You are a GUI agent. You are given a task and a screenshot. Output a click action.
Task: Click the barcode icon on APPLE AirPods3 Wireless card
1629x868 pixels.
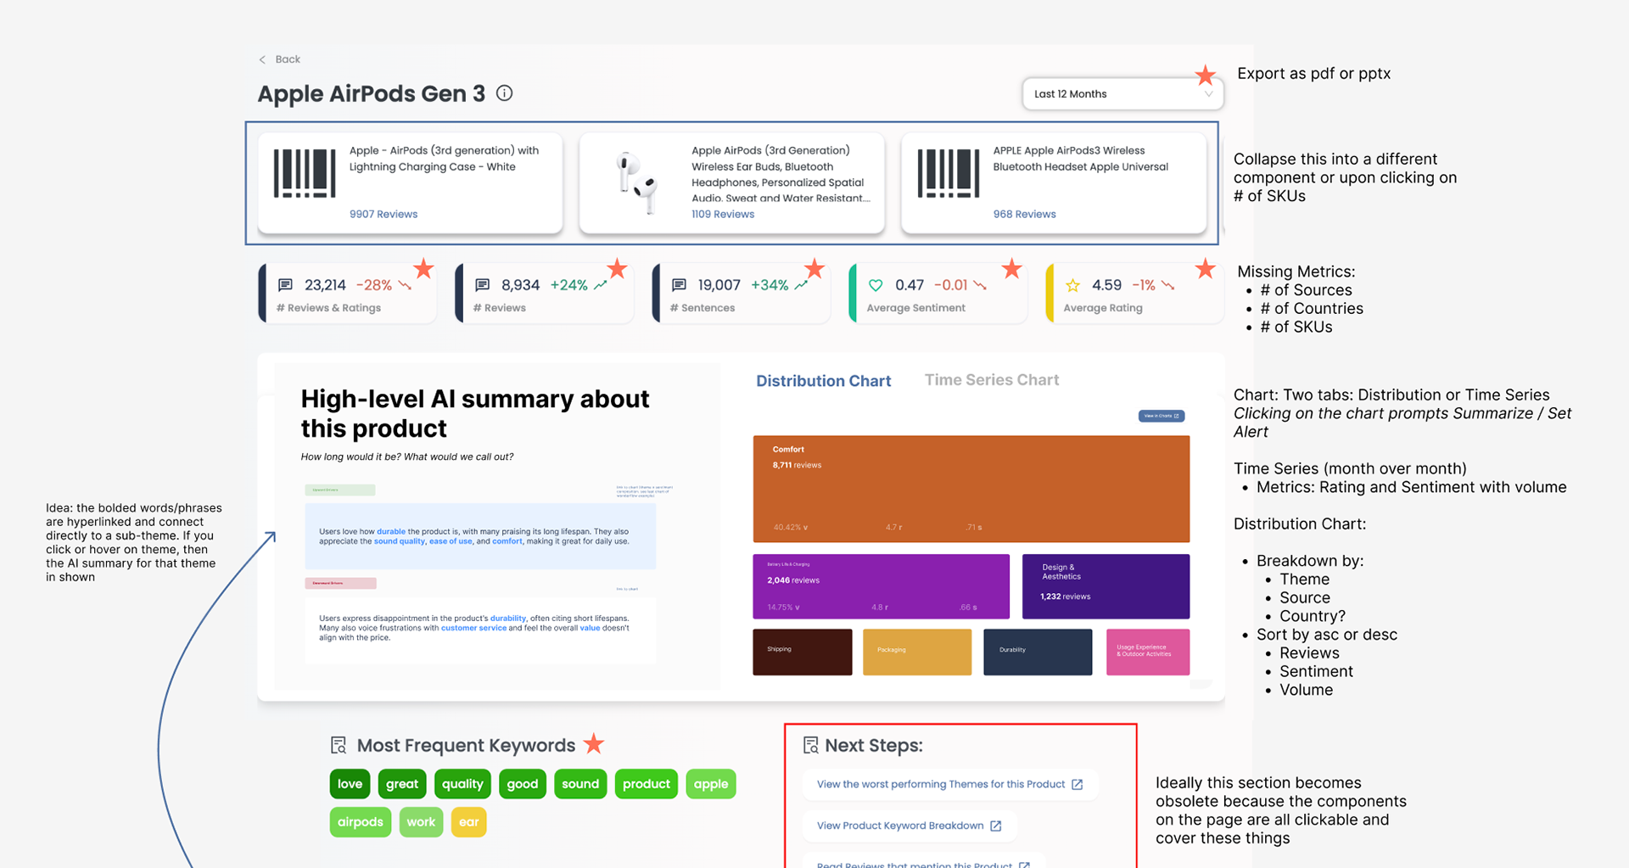[949, 173]
